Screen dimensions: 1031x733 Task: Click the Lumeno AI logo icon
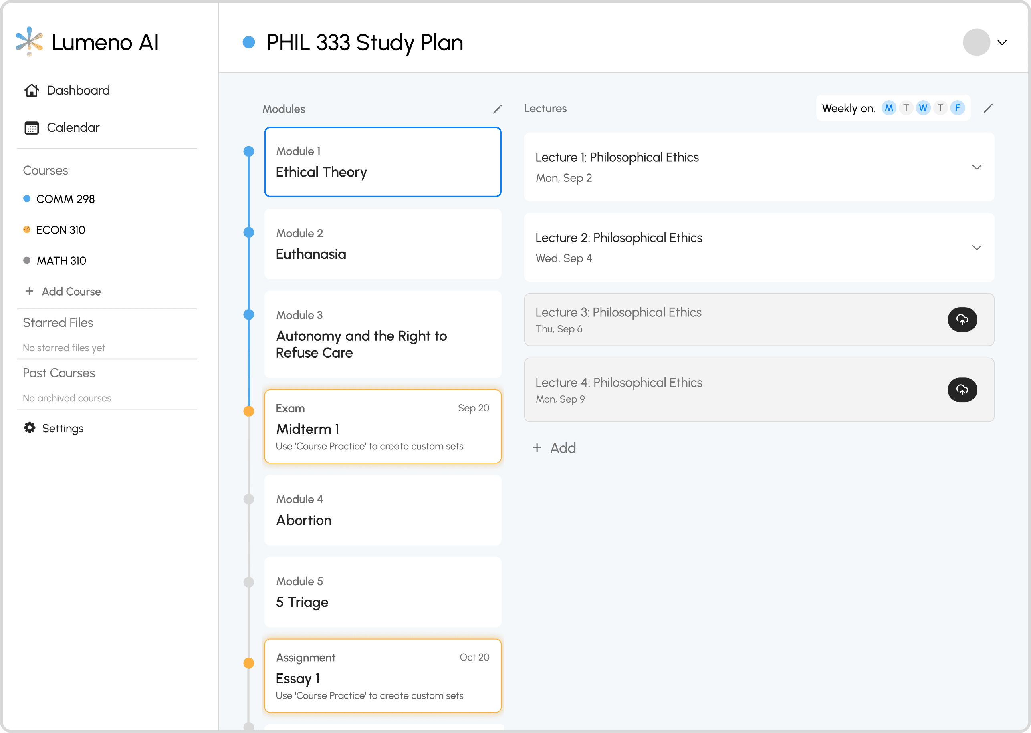click(x=29, y=42)
